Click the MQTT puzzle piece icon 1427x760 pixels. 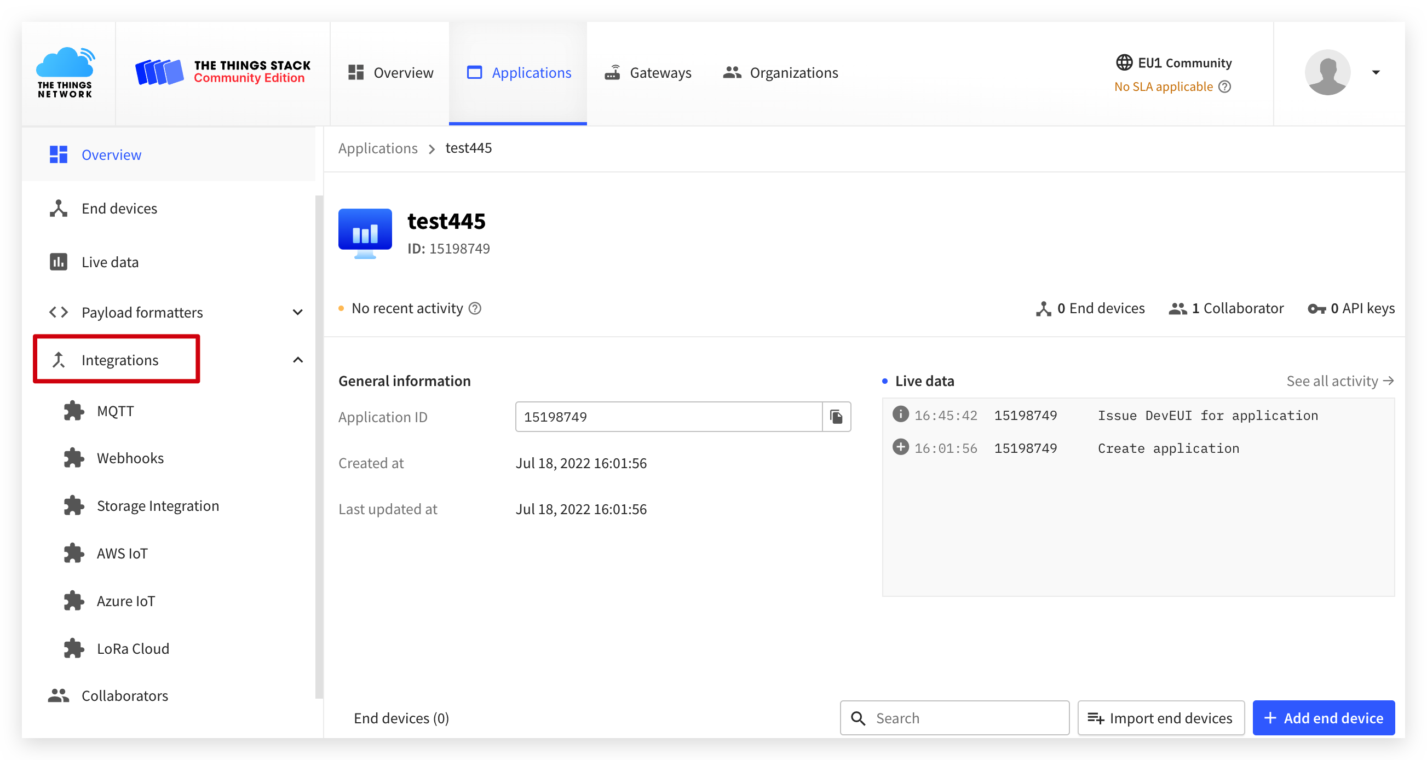click(x=74, y=411)
